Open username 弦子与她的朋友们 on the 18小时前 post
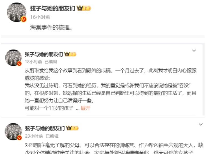 pyautogui.click(x=44, y=54)
